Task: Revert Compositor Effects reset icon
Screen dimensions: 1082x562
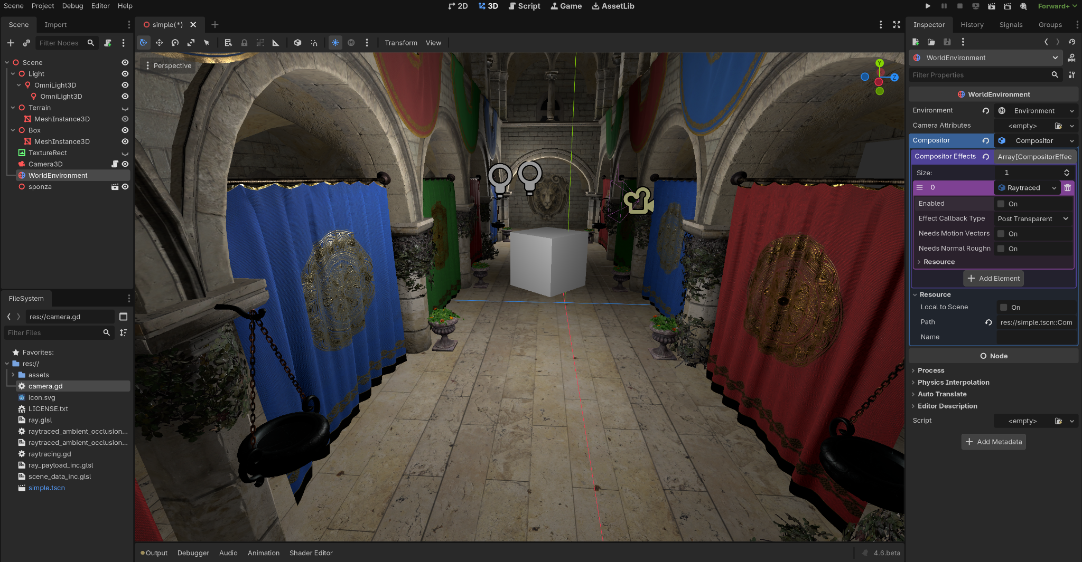Action: 986,157
